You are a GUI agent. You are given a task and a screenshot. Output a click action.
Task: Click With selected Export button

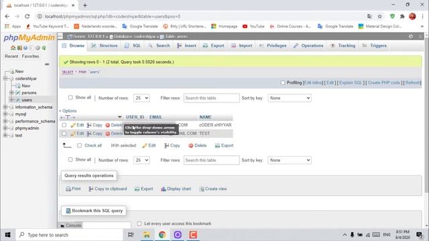click(x=225, y=146)
